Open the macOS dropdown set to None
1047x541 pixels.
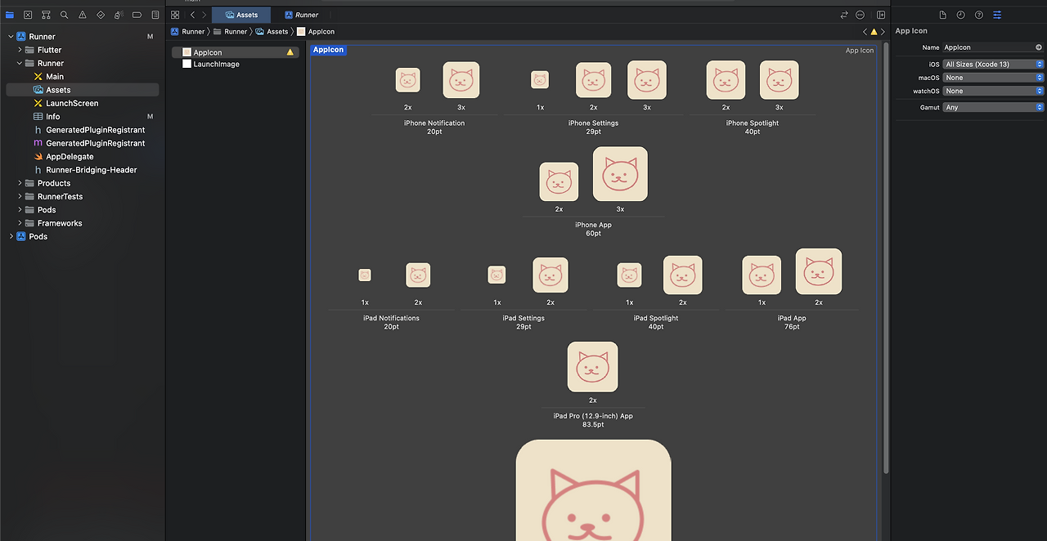point(993,78)
